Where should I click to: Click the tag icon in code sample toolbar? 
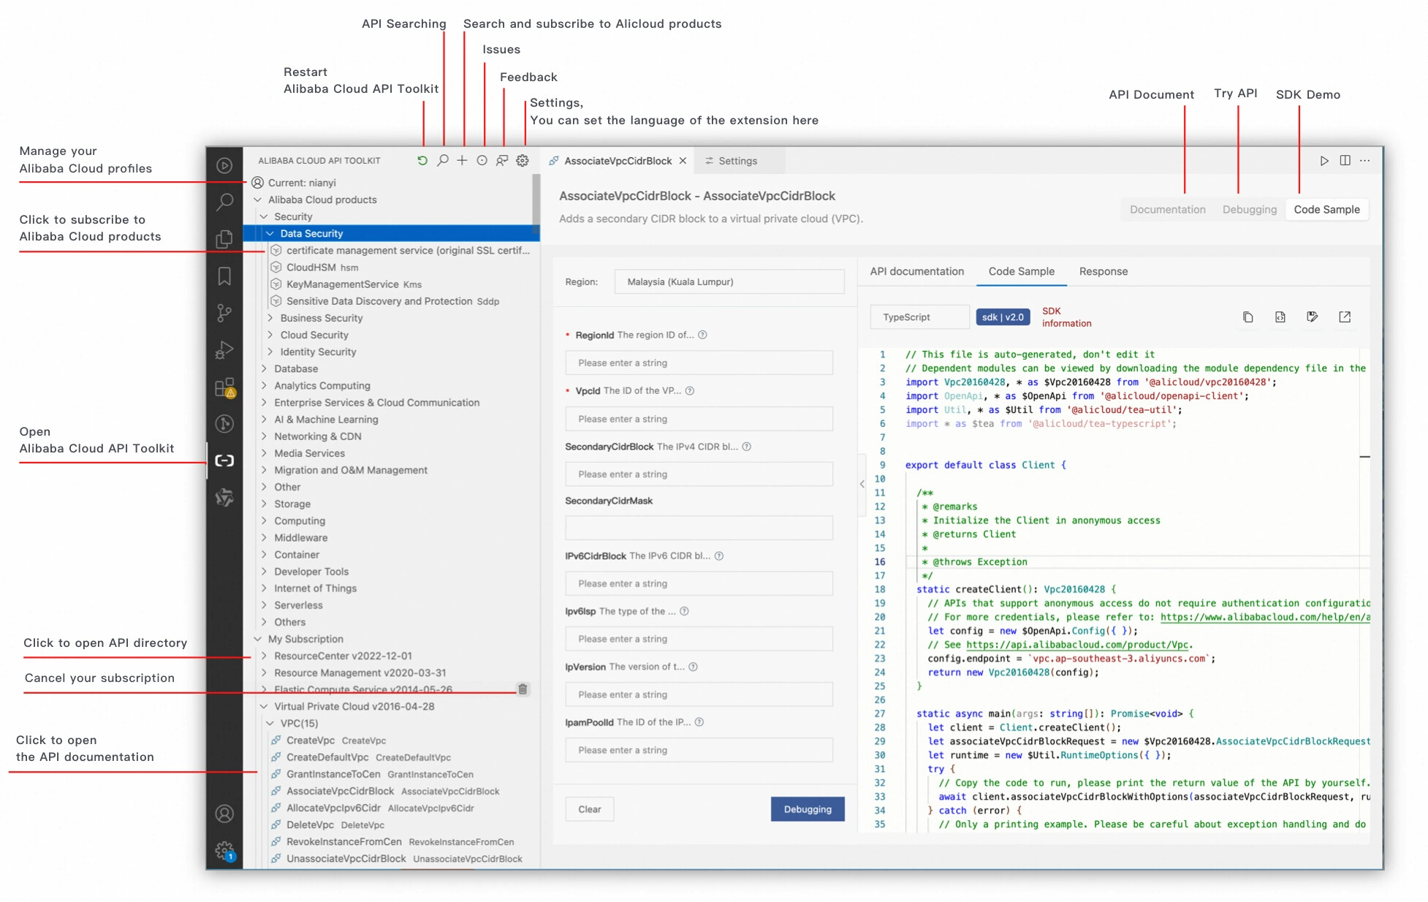[1313, 317]
